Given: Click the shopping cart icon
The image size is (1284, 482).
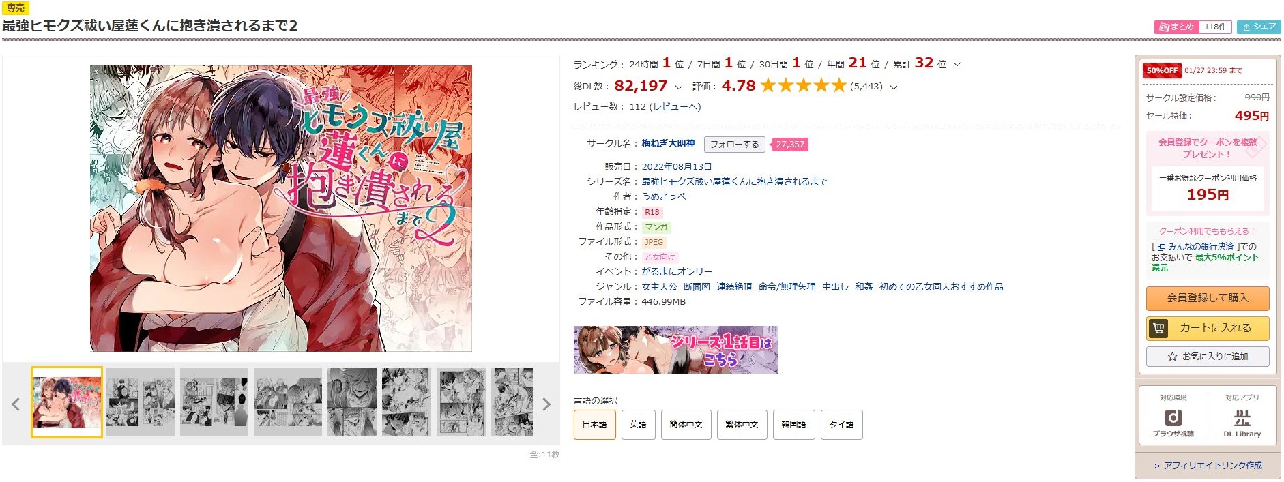Looking at the screenshot, I should 1158,329.
